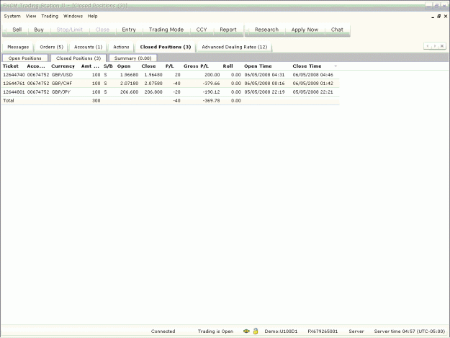Switch to the Open Positions sub-tab
The height and width of the screenshot is (338, 450).
click(x=25, y=58)
